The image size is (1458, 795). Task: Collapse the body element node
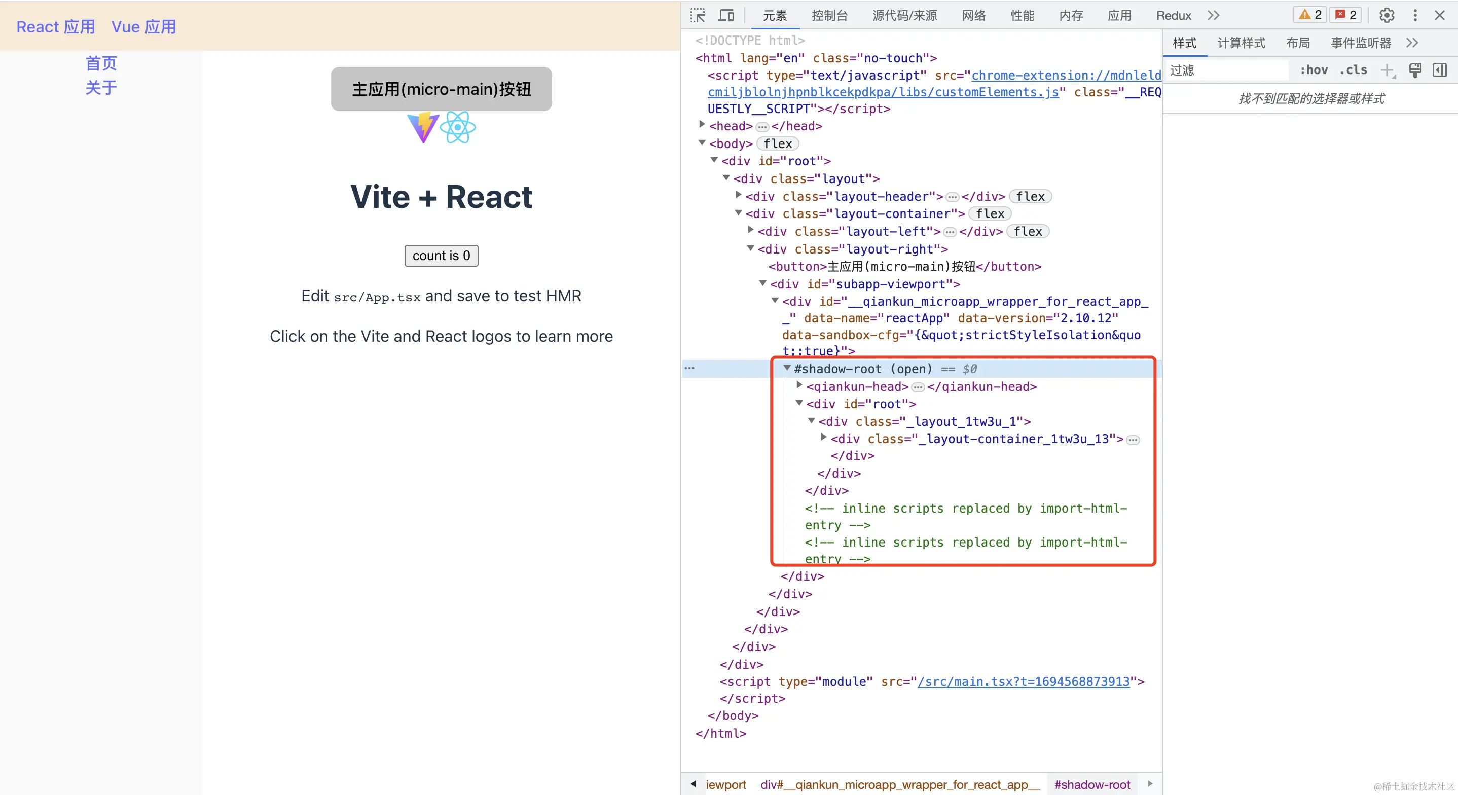point(702,142)
